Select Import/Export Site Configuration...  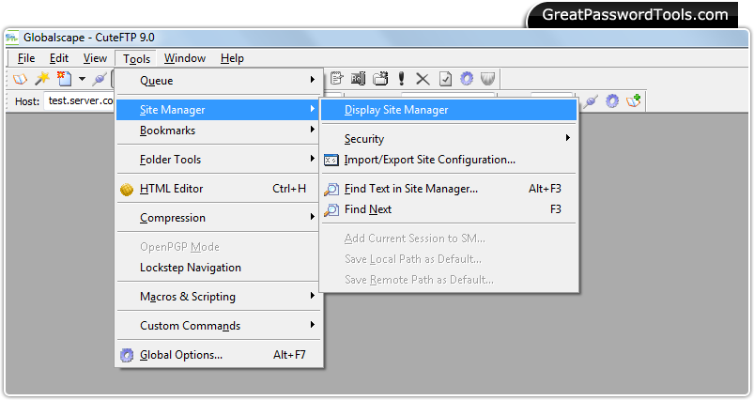(x=449, y=160)
